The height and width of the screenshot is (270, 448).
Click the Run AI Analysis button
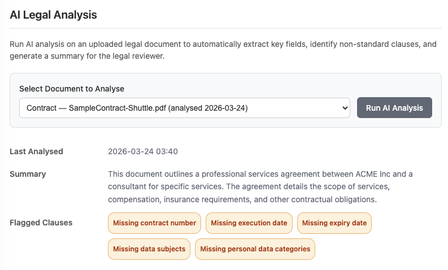(394, 108)
